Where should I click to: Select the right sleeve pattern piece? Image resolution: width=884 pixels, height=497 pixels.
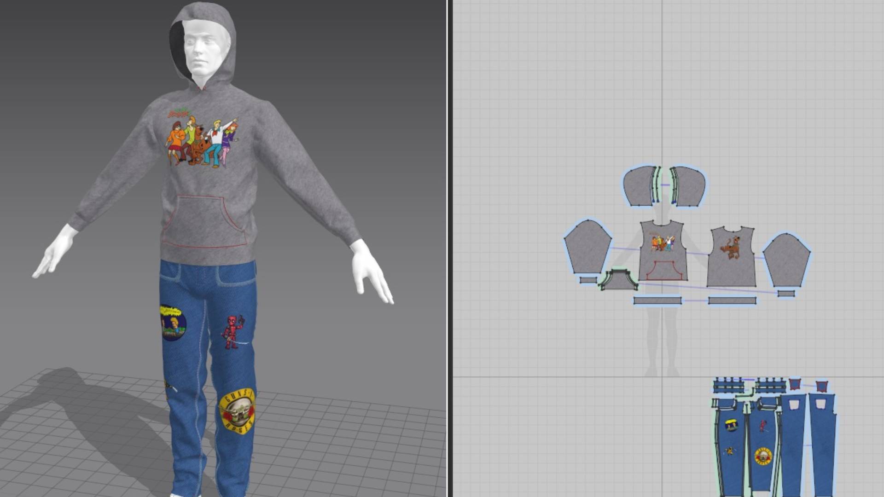[787, 260]
